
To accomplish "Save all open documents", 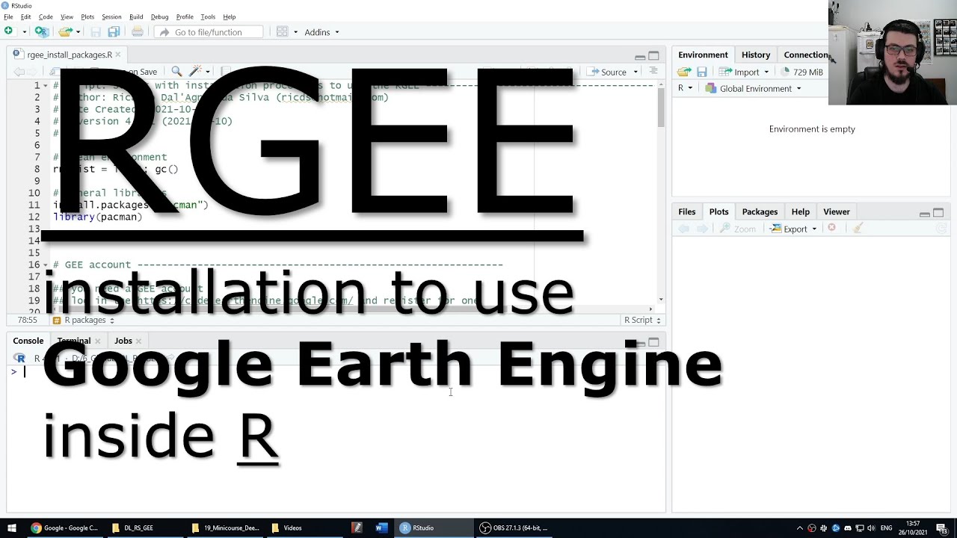I will pos(114,31).
